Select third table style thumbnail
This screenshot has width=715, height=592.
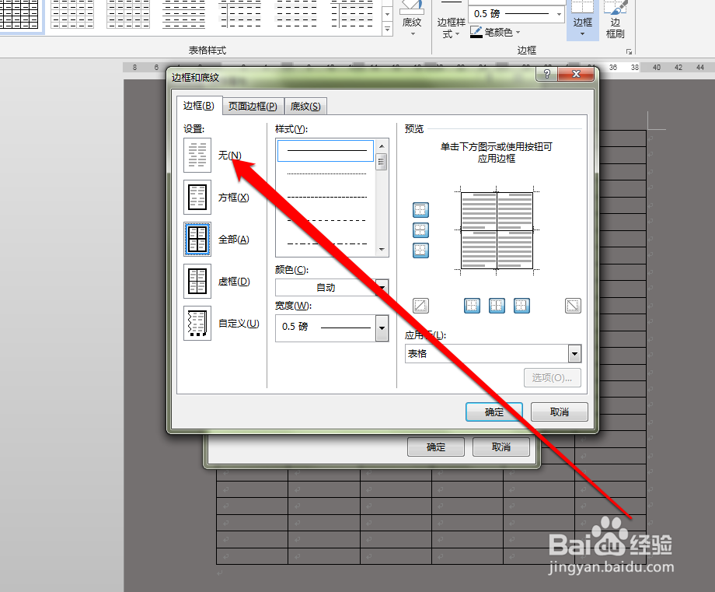tap(128, 14)
